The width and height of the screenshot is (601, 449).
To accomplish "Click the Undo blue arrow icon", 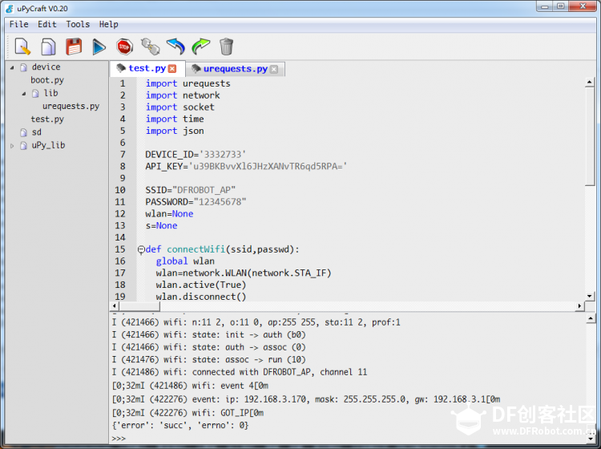I will [x=176, y=47].
